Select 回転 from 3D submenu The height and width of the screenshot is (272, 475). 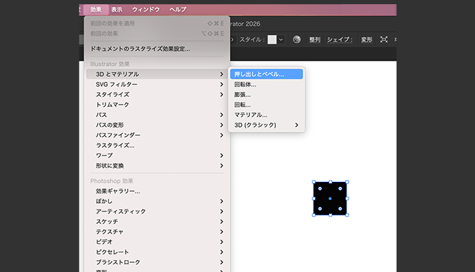click(266, 105)
